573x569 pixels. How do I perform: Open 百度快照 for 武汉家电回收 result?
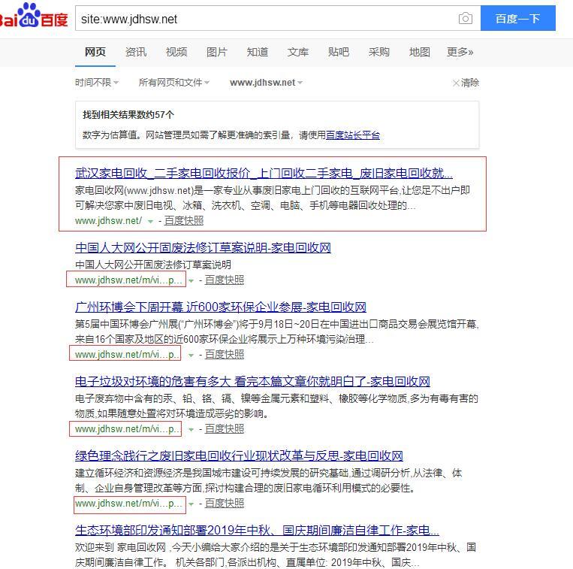[x=184, y=221]
